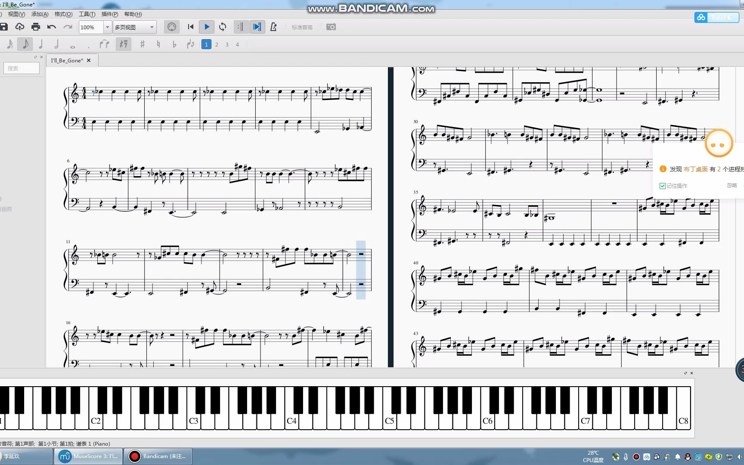Apply sharp accidental
744x465 pixels.
[143, 44]
